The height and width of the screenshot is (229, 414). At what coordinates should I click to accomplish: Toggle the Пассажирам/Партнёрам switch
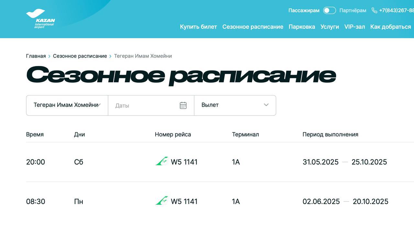[x=329, y=10]
